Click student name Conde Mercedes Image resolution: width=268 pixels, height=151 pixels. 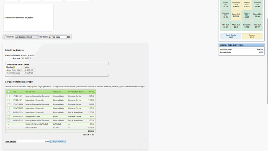[13, 73]
